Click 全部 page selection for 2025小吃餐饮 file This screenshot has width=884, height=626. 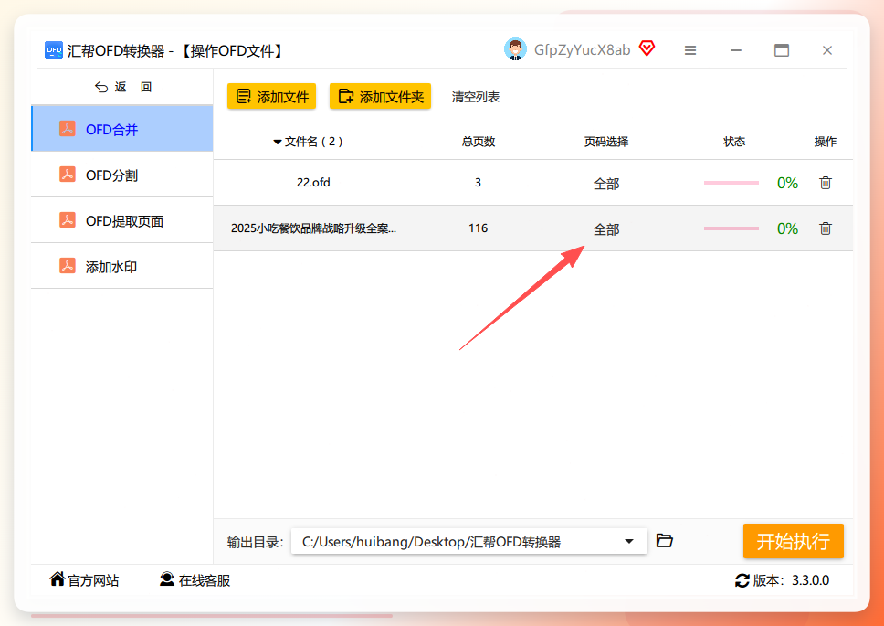click(606, 229)
